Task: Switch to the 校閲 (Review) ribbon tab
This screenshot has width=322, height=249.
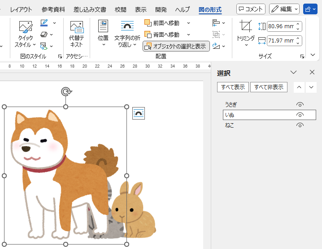Action: [x=120, y=9]
